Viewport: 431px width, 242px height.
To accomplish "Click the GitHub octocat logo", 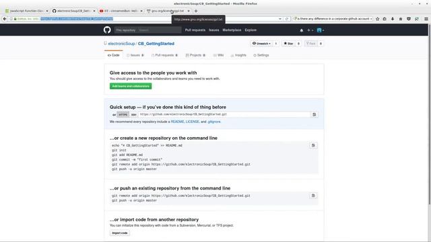I will point(107,30).
